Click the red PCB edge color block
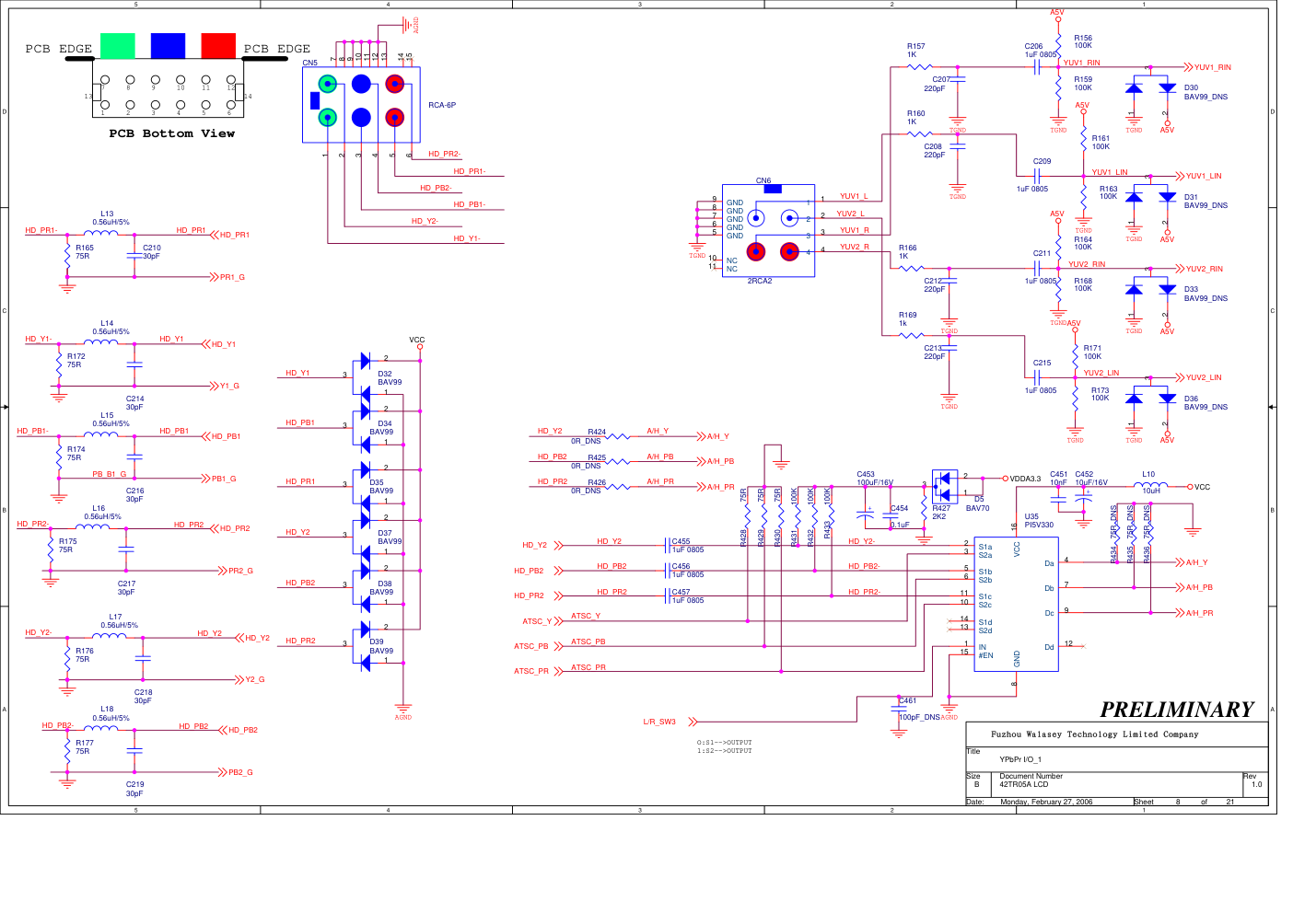 pos(218,45)
